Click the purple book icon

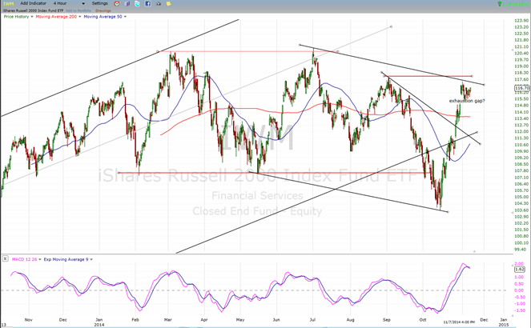[127, 4]
